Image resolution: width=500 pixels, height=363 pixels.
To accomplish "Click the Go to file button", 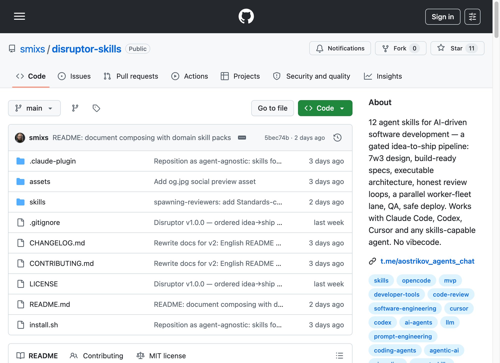I will (272, 108).
